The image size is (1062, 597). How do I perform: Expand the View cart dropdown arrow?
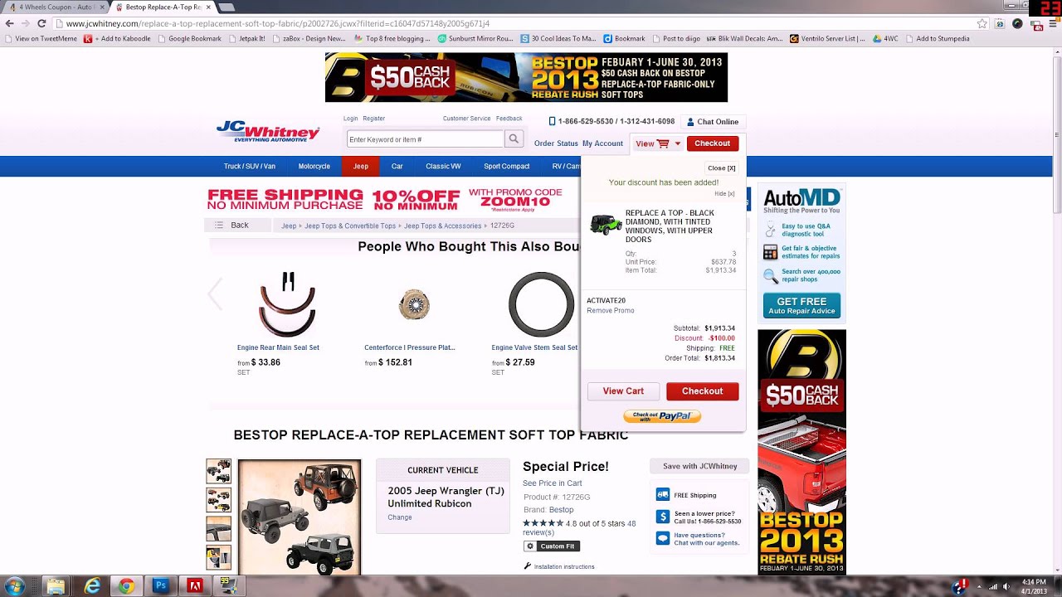tap(677, 143)
